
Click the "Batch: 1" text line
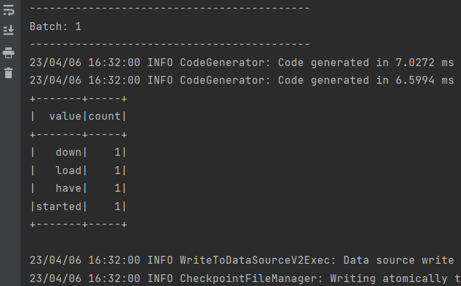(x=56, y=27)
